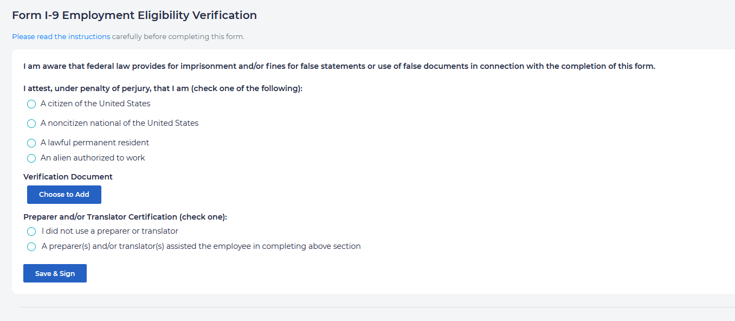735x321 pixels.
Task: Choose the noncitizen national radio button
Action: tap(31, 124)
